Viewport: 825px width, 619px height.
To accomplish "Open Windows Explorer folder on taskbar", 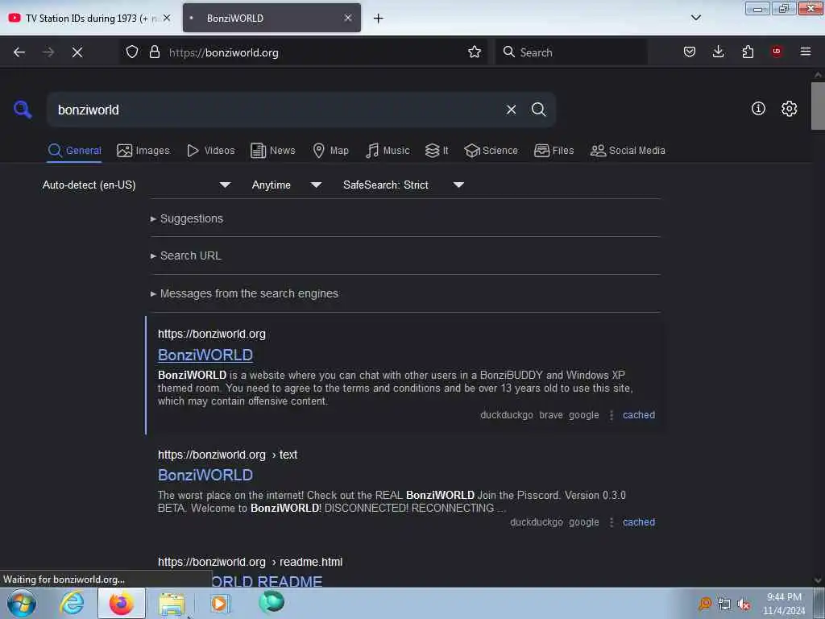I will coord(172,604).
